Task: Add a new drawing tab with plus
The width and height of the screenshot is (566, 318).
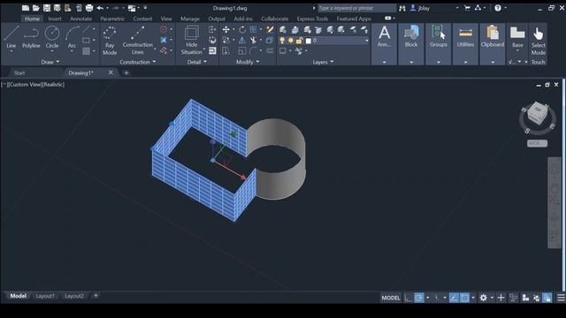Action: click(x=126, y=72)
